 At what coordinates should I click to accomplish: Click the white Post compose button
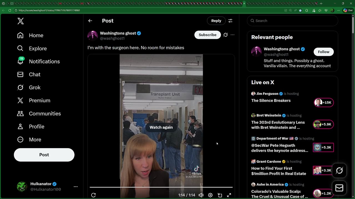click(x=44, y=155)
